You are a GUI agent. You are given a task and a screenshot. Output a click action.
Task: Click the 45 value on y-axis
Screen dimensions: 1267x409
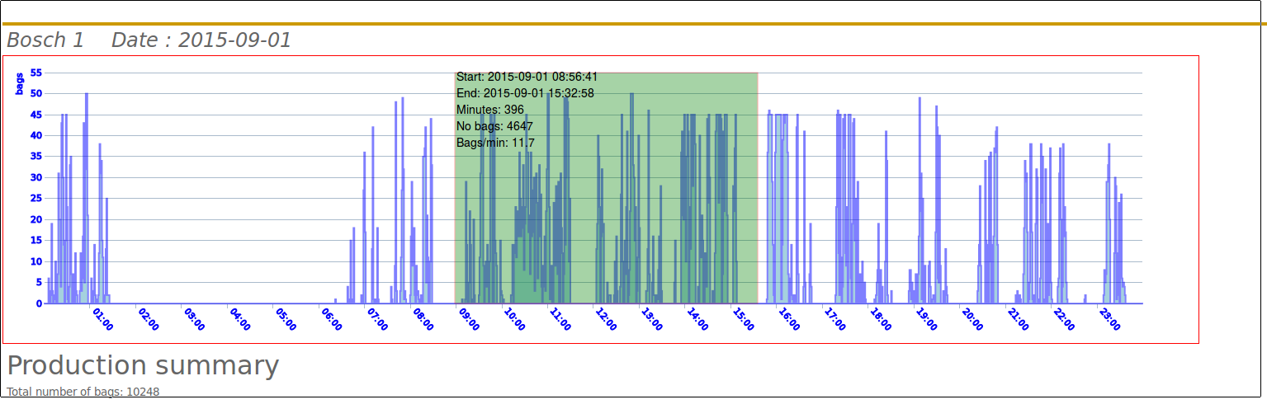[35, 115]
